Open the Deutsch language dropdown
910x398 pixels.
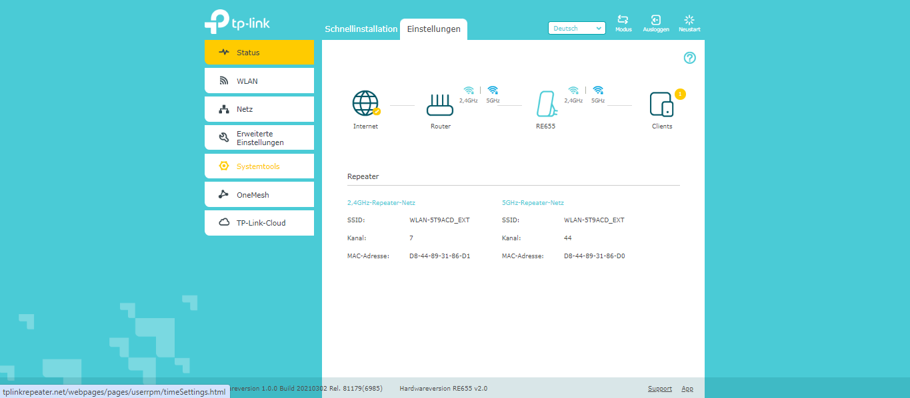point(577,29)
